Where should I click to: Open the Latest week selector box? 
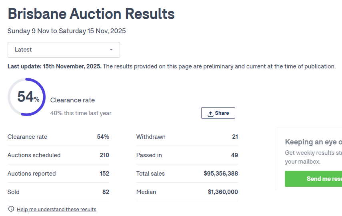pos(64,50)
